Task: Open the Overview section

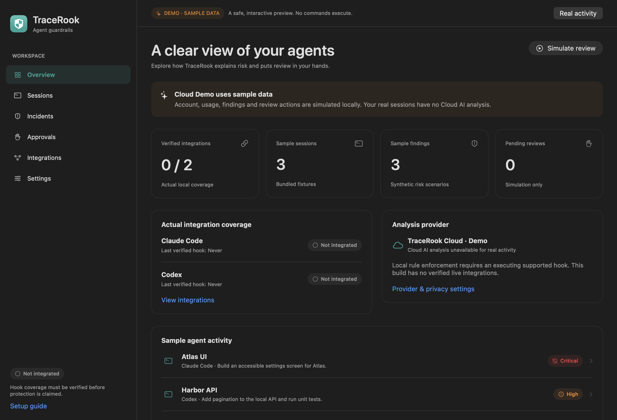Action: (68, 75)
